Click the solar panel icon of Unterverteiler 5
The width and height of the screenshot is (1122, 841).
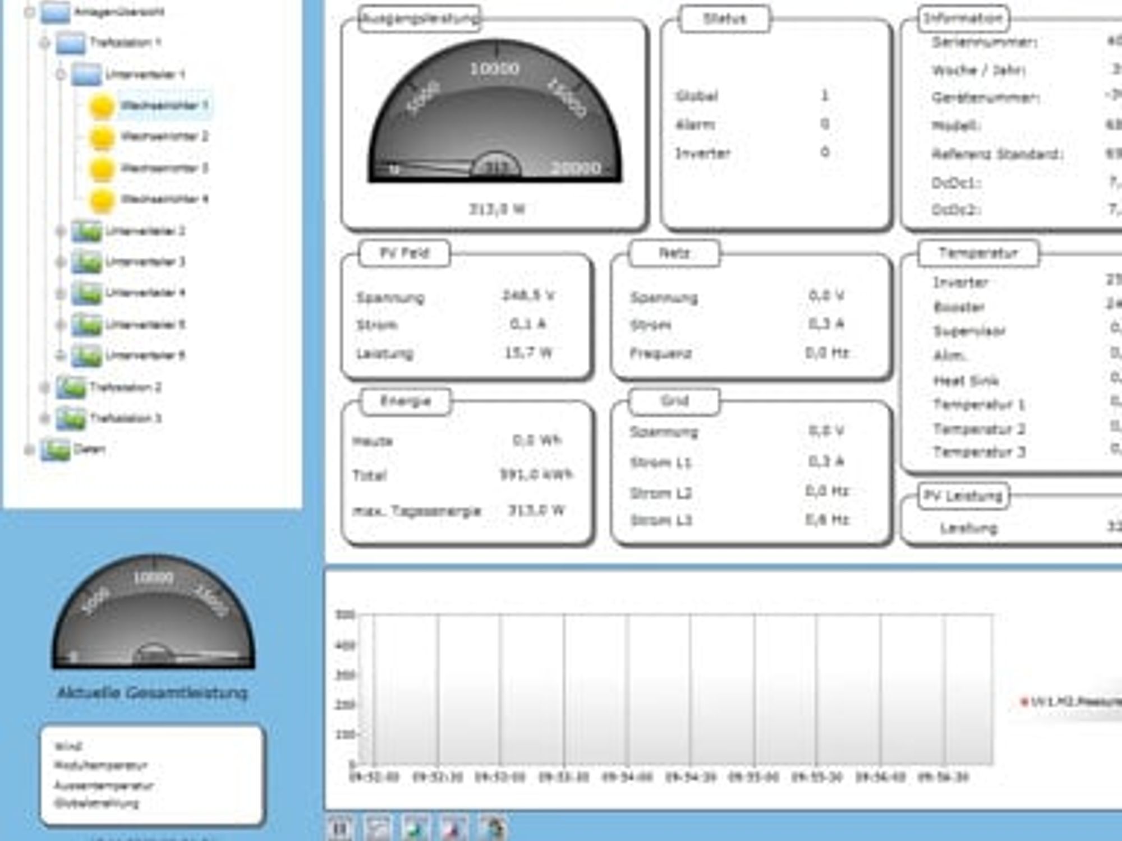[86, 325]
